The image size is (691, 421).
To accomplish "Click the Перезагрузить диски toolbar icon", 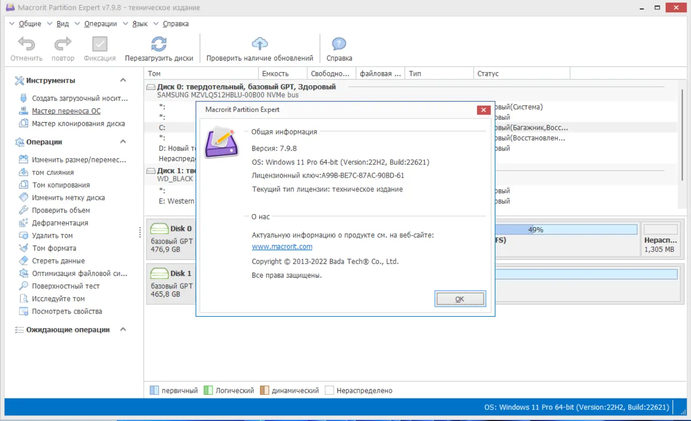I will pos(158,44).
